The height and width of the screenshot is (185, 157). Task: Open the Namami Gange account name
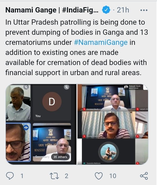(x=52, y=10)
